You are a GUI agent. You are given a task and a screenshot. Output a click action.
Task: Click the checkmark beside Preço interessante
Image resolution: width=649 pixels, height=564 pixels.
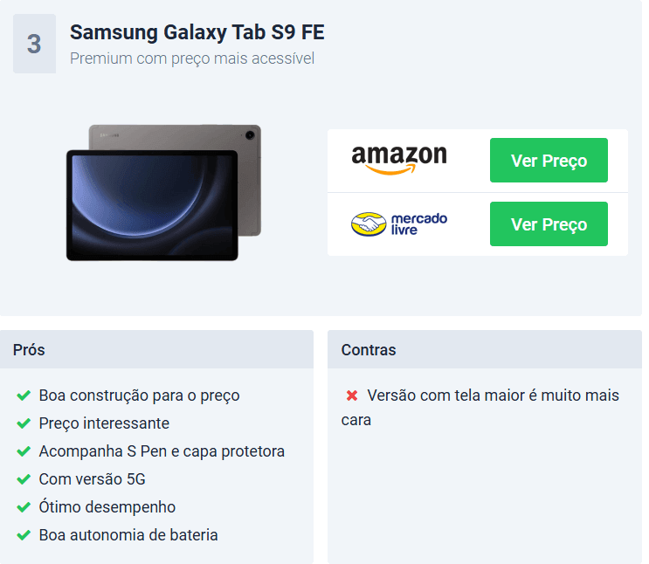pyautogui.click(x=24, y=423)
